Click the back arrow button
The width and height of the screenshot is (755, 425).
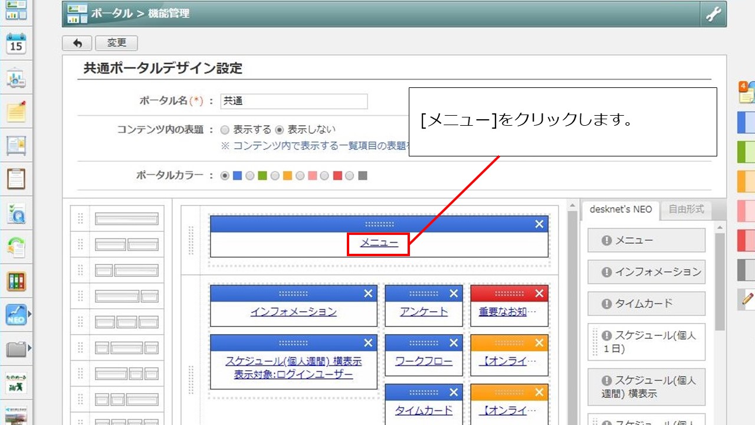[77, 43]
